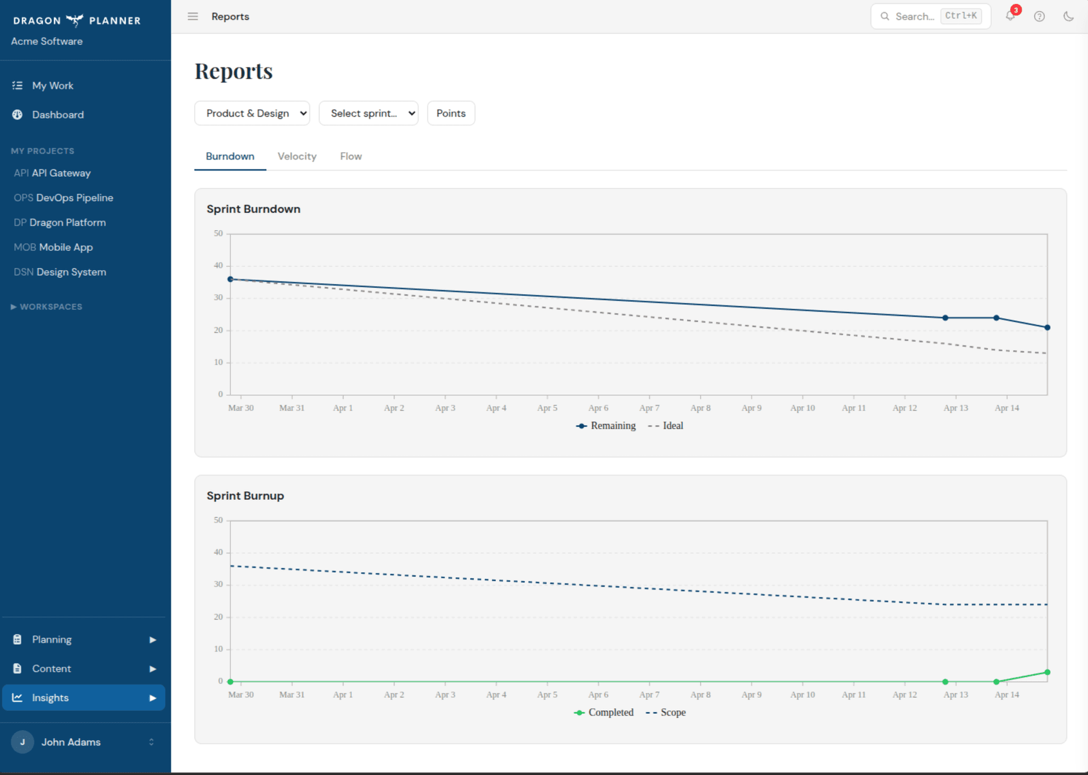Select the My Work sidebar icon

tap(18, 85)
